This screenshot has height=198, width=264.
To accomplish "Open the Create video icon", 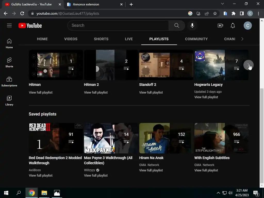I will [x=220, y=26].
